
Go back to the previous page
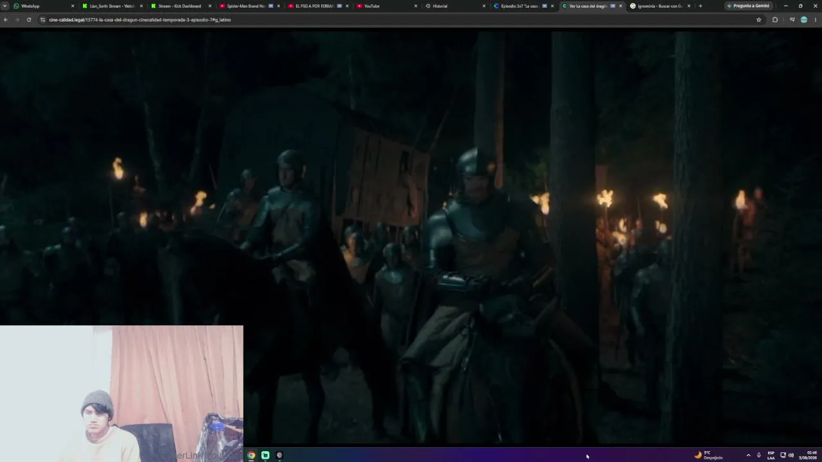click(6, 20)
